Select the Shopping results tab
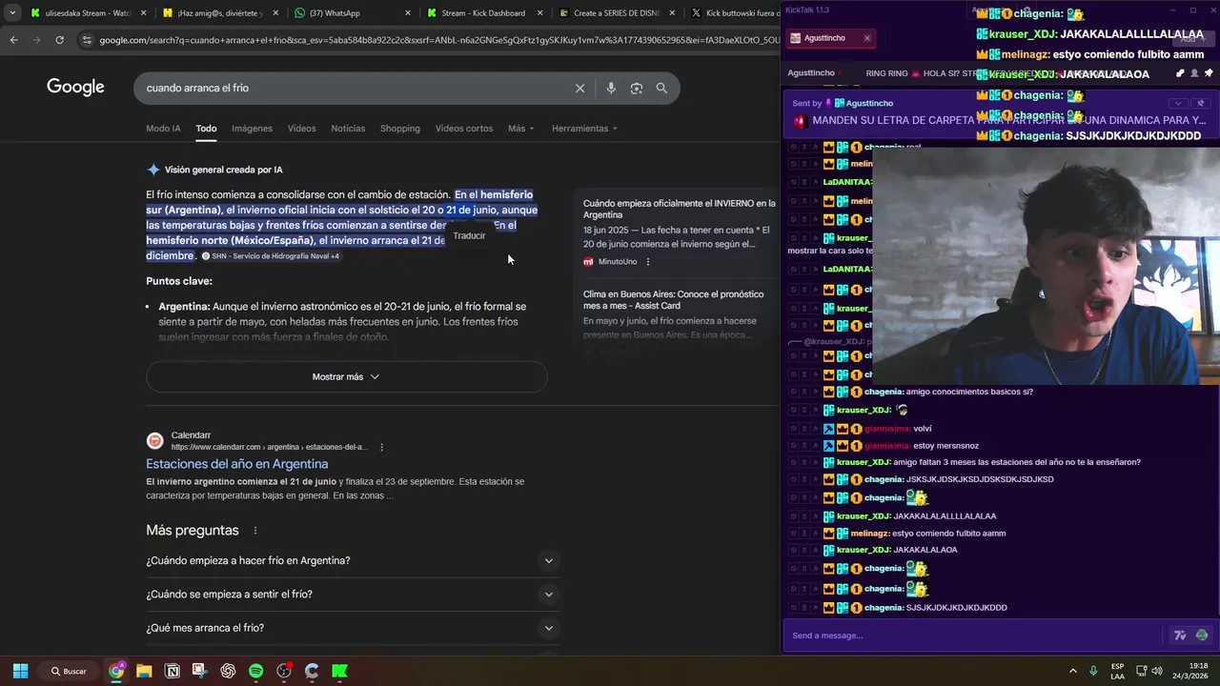This screenshot has height=686, width=1220. (400, 129)
